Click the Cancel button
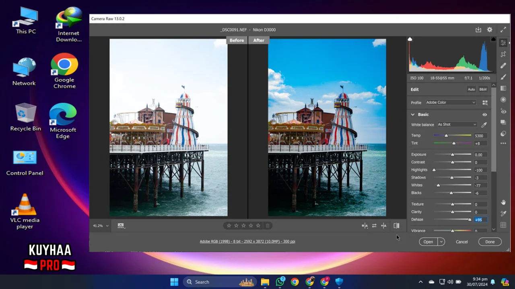This screenshot has width=515, height=289. pyautogui.click(x=461, y=242)
